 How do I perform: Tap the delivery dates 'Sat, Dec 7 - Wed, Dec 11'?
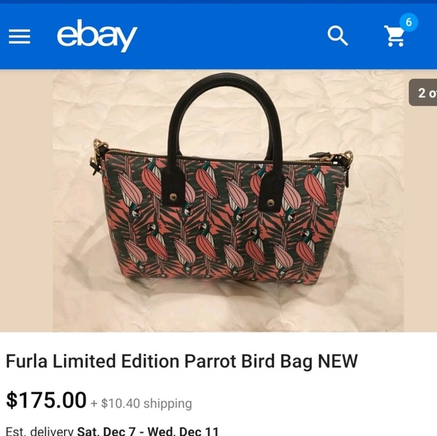point(148,431)
